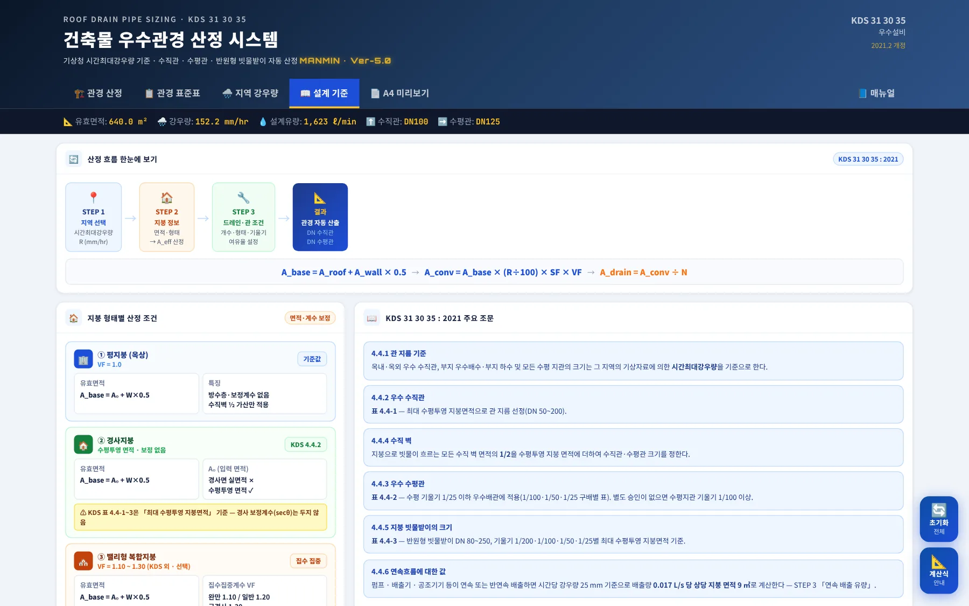Click the 집수 집중 badge
The image size is (969, 606).
308,561
